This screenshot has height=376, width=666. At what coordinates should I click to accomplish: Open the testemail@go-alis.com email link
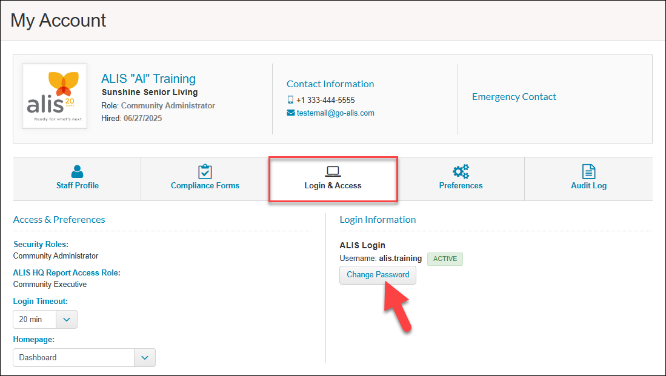(x=336, y=113)
